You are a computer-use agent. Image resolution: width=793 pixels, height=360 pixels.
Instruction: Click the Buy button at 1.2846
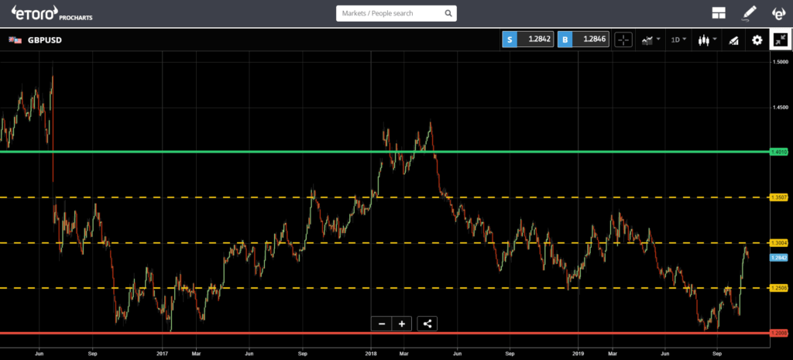(x=582, y=39)
